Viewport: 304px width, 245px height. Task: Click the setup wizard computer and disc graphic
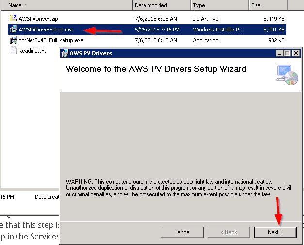(288, 75)
